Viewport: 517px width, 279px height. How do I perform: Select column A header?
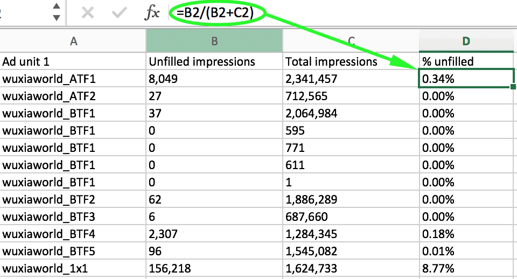(73, 41)
